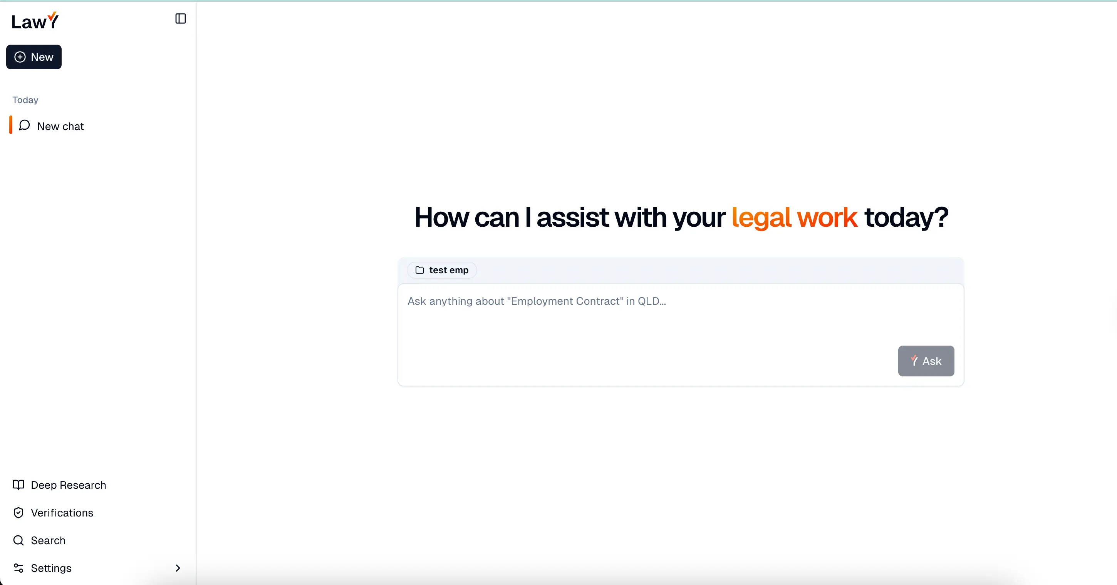1117x585 pixels.
Task: Collapse sidebar with panel toggle icon
Action: (180, 18)
